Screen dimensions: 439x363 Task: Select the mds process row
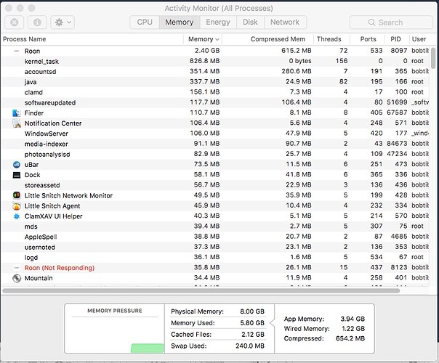click(215, 227)
